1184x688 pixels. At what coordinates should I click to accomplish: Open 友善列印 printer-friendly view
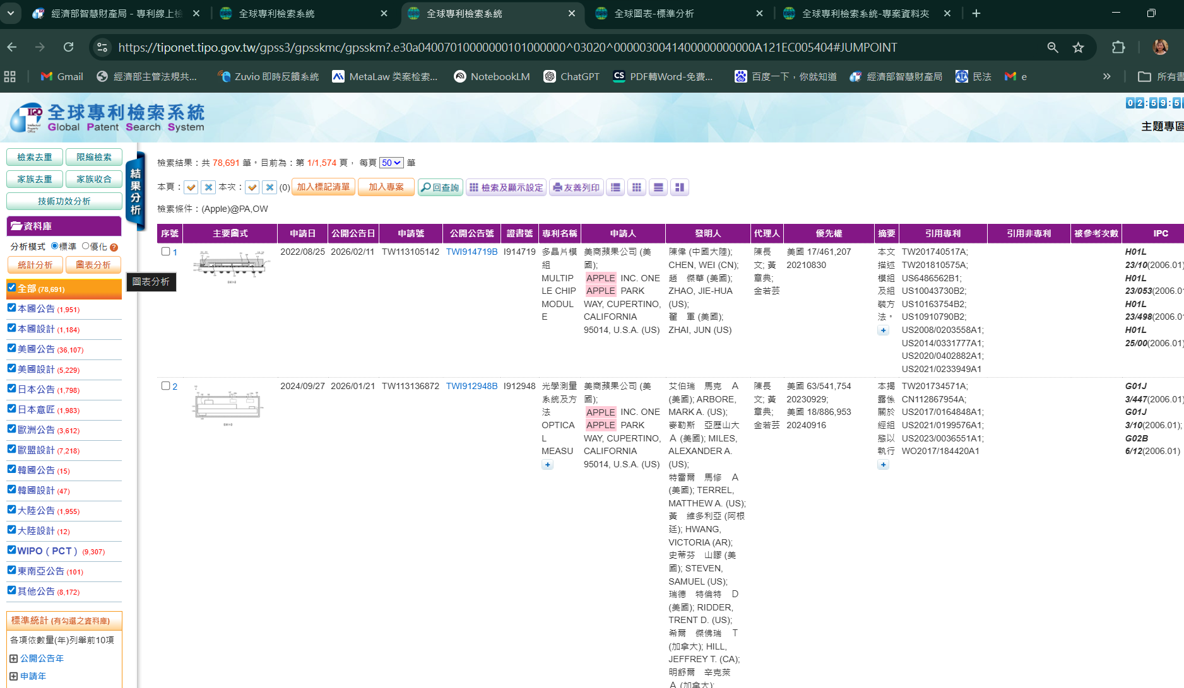coord(576,187)
